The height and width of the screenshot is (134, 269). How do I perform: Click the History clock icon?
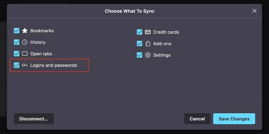(x=25, y=42)
